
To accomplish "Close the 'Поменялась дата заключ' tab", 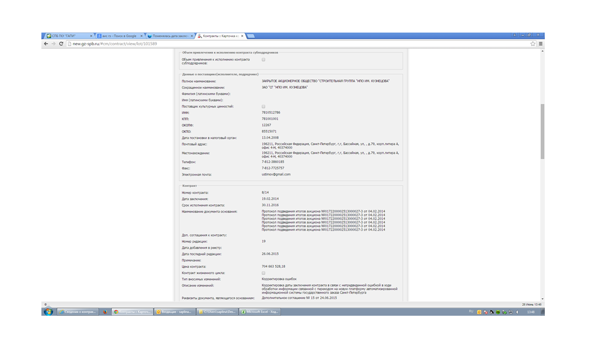I will click(x=192, y=36).
